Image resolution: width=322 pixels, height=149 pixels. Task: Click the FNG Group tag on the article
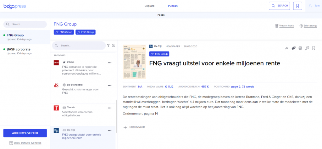pyautogui.click(x=159, y=54)
